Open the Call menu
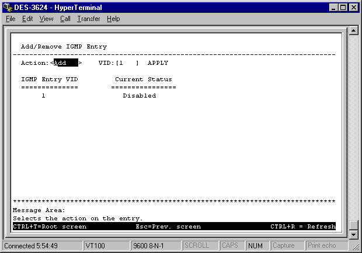The width and height of the screenshot is (362, 253). point(65,19)
